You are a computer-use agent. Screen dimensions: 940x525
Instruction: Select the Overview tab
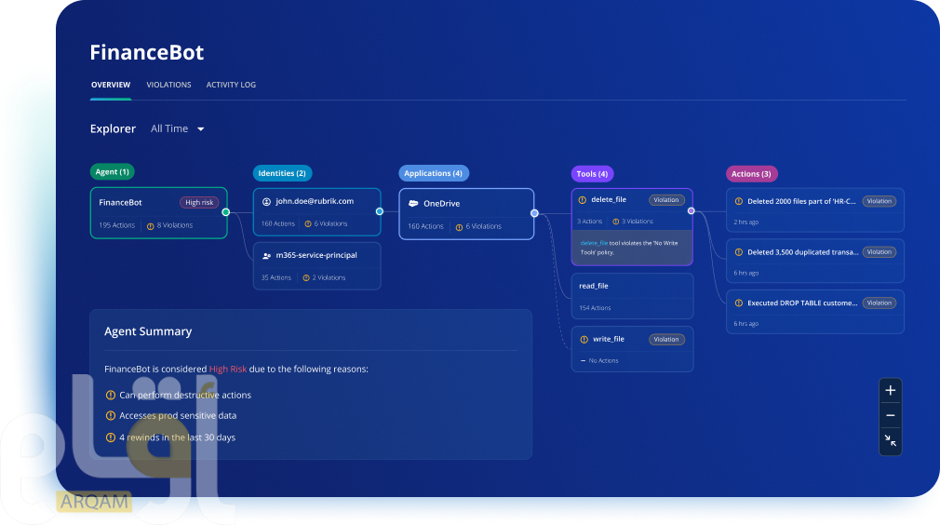110,85
